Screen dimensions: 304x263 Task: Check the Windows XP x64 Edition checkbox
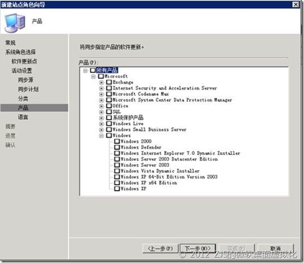pos(117,183)
